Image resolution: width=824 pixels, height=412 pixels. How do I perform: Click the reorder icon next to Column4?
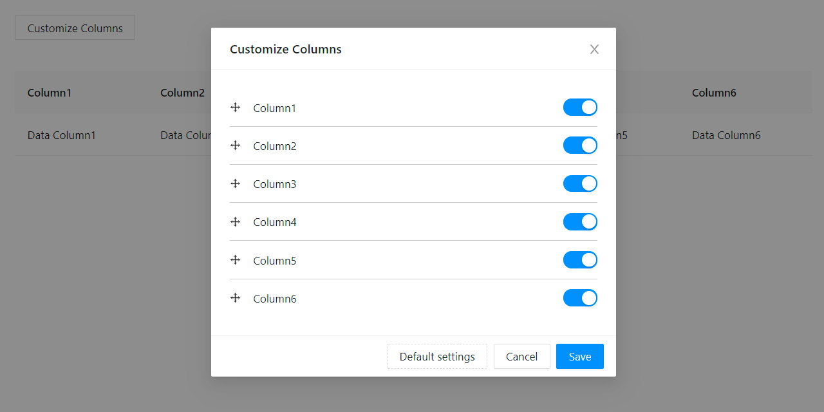tap(235, 221)
